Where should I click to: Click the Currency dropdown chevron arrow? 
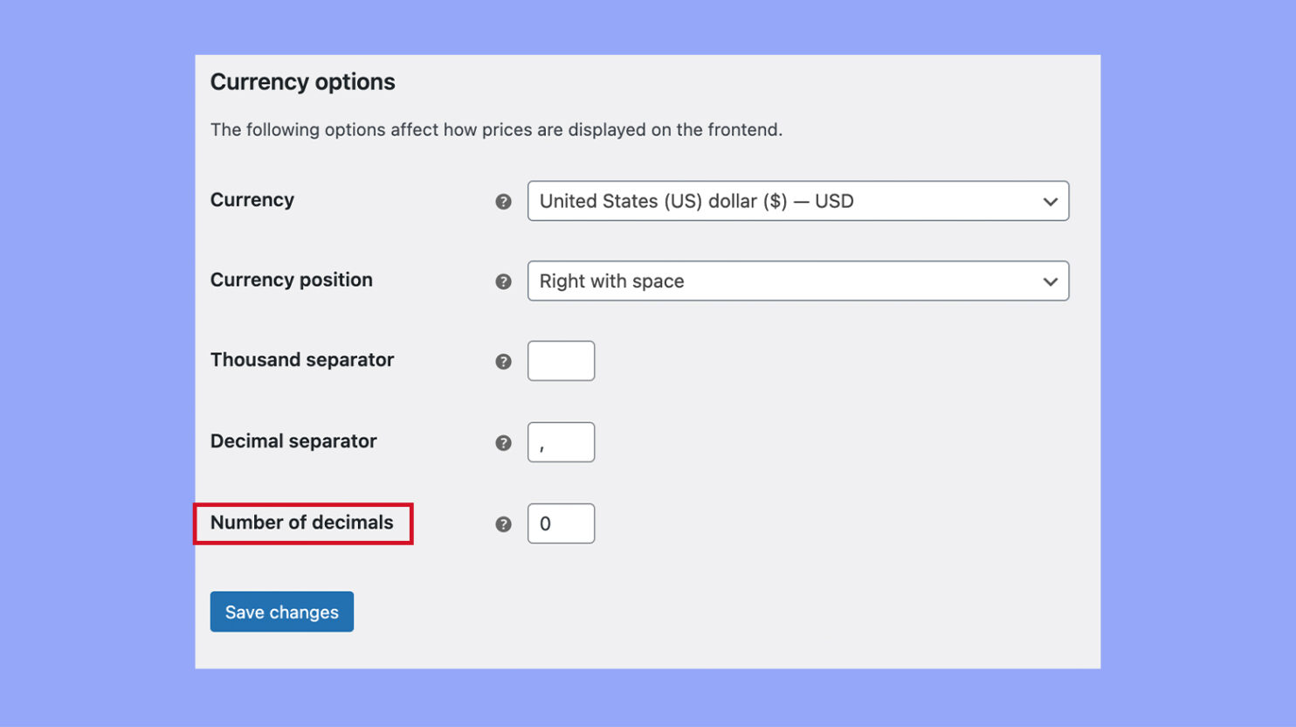[1050, 201]
